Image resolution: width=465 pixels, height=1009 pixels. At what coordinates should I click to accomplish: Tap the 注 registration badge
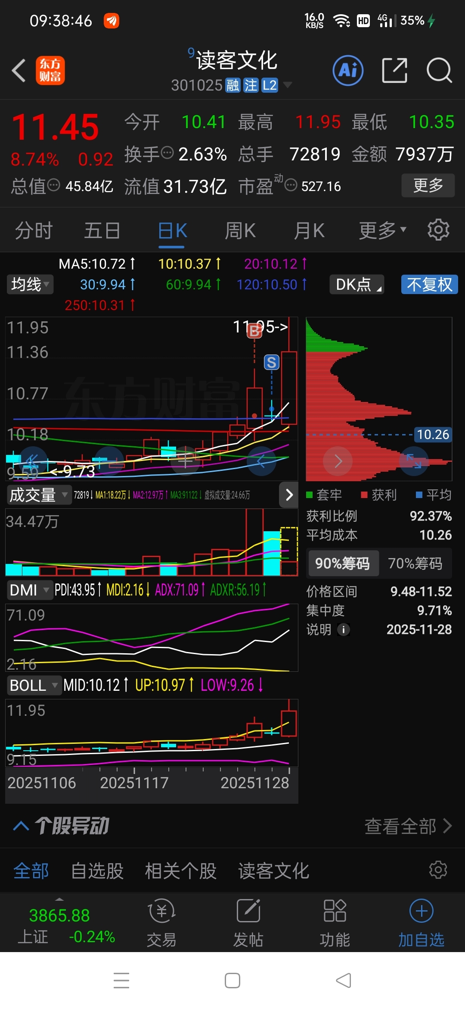pos(251,85)
